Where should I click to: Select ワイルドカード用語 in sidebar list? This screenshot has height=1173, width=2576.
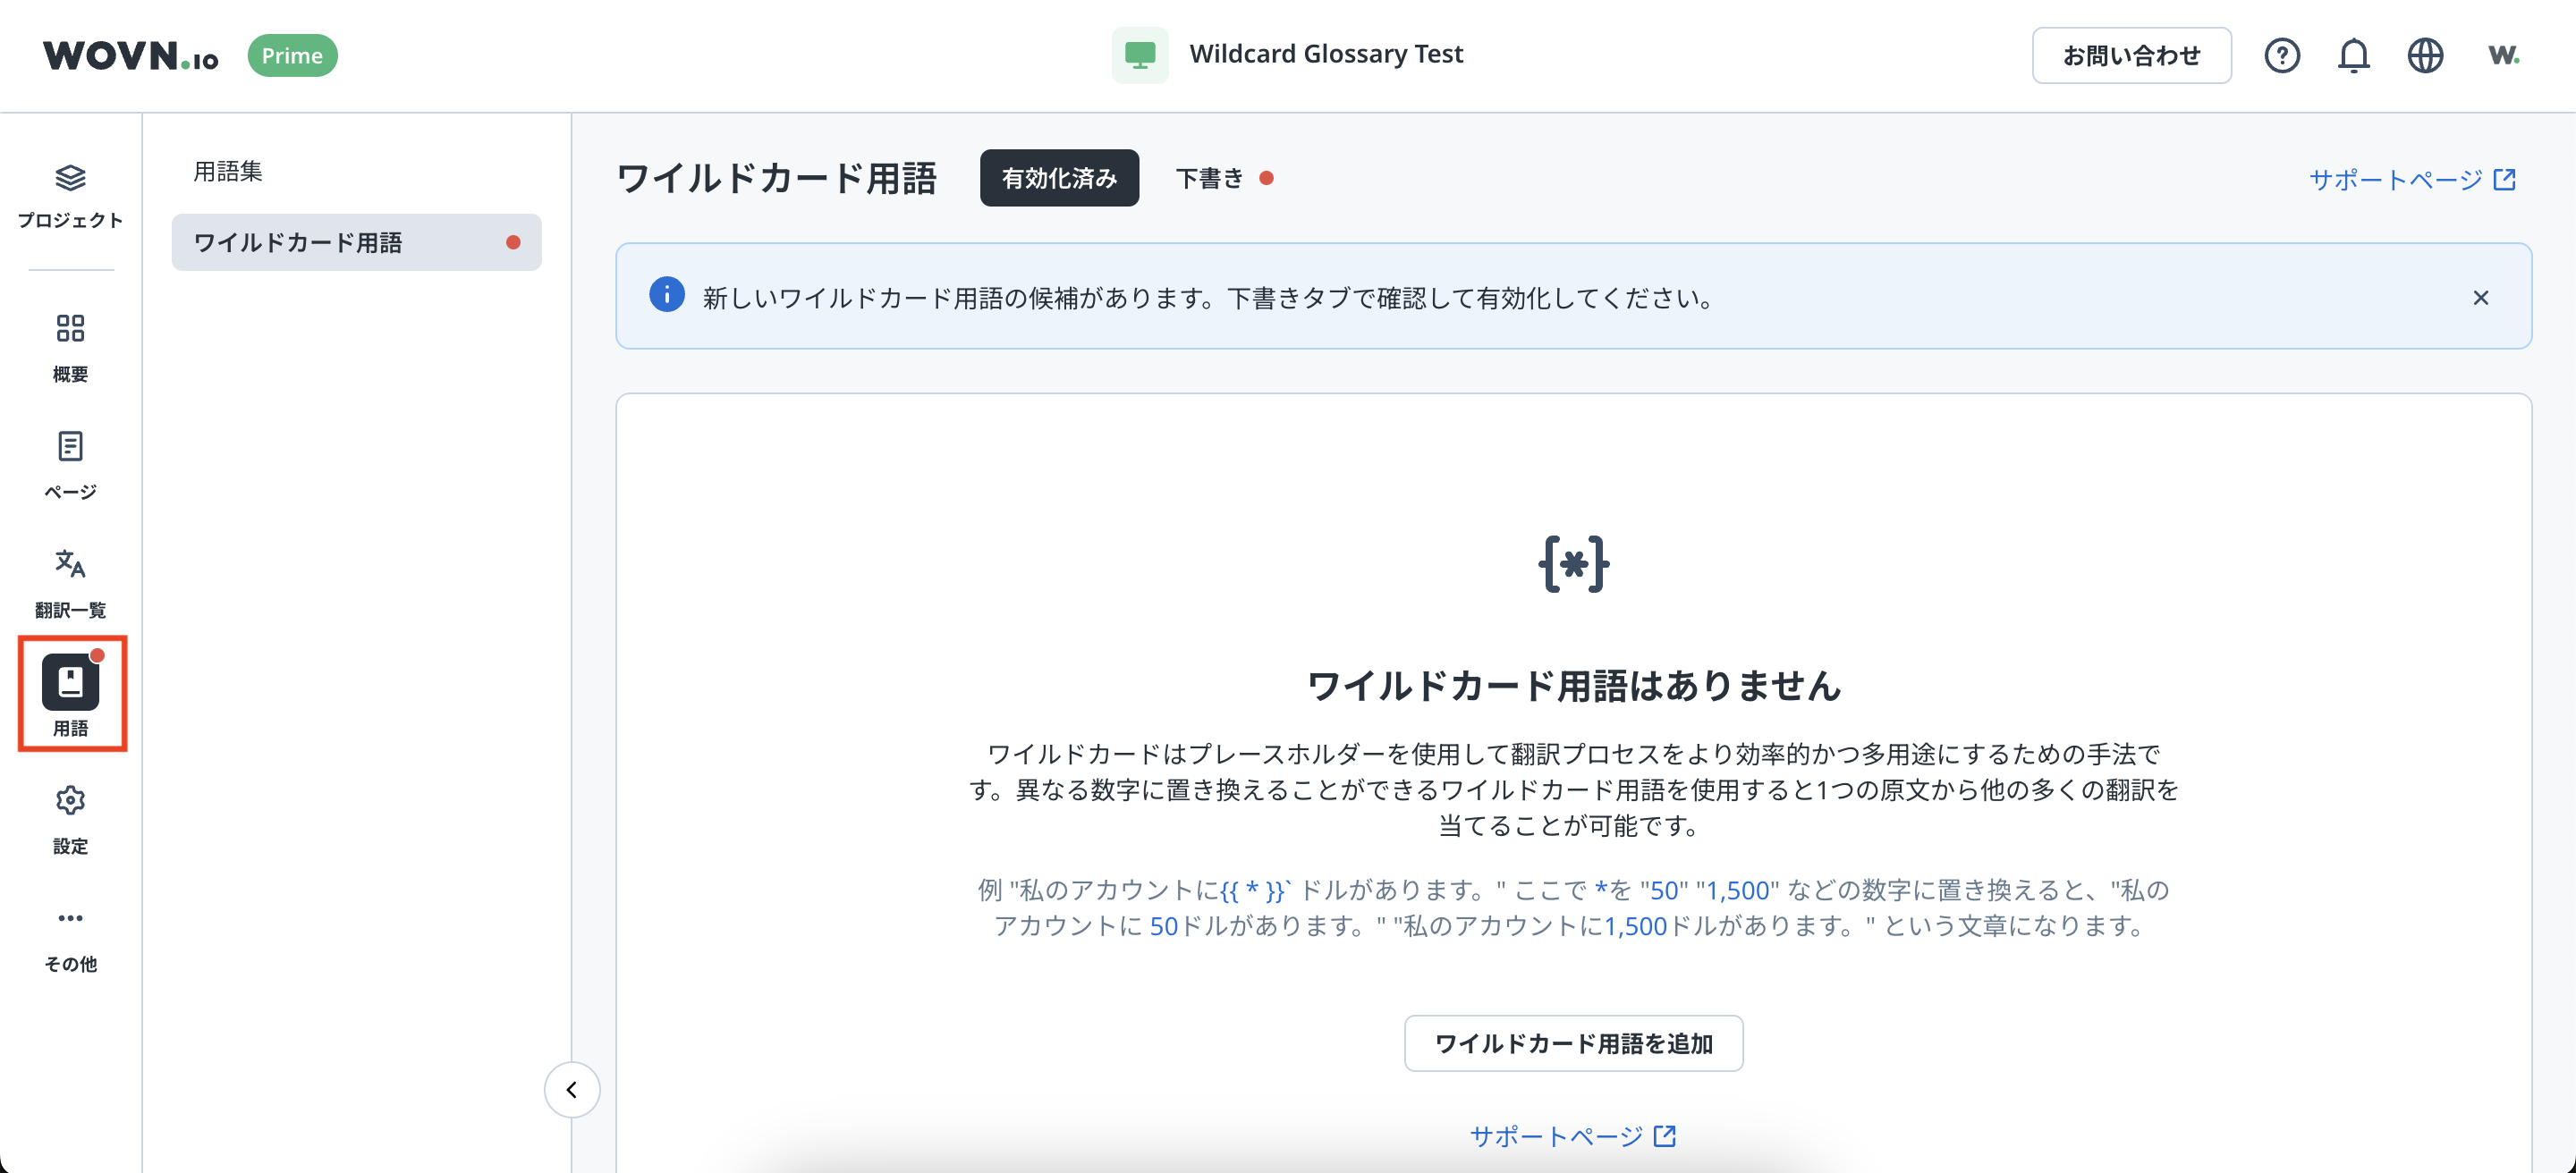pos(356,241)
